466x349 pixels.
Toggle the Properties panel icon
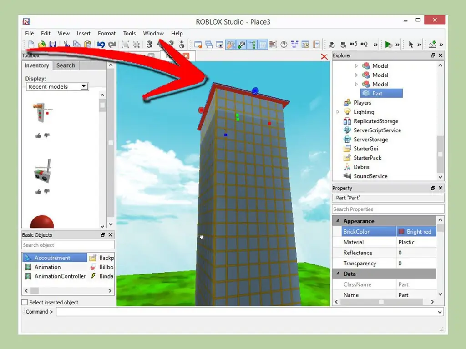[263, 45]
